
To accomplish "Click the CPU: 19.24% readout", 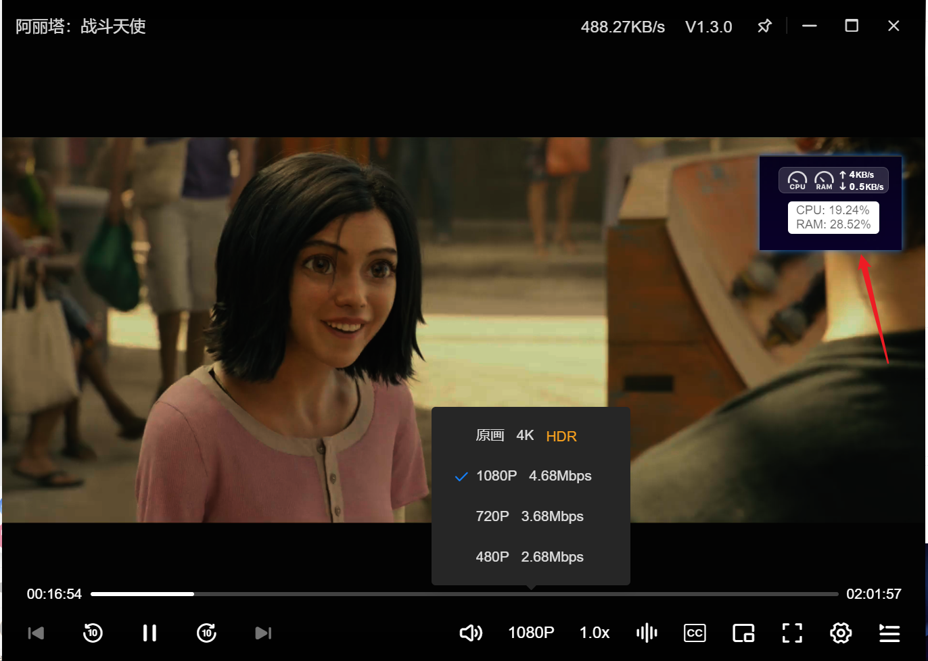I will pos(833,210).
